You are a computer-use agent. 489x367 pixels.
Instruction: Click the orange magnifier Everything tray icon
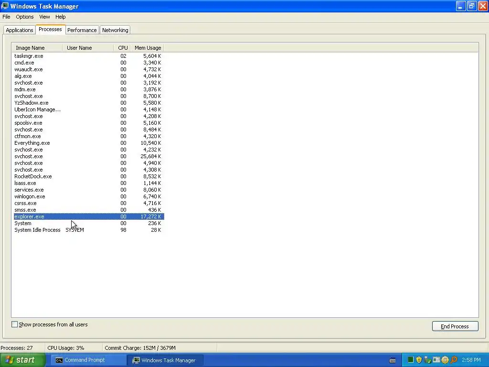click(454, 360)
